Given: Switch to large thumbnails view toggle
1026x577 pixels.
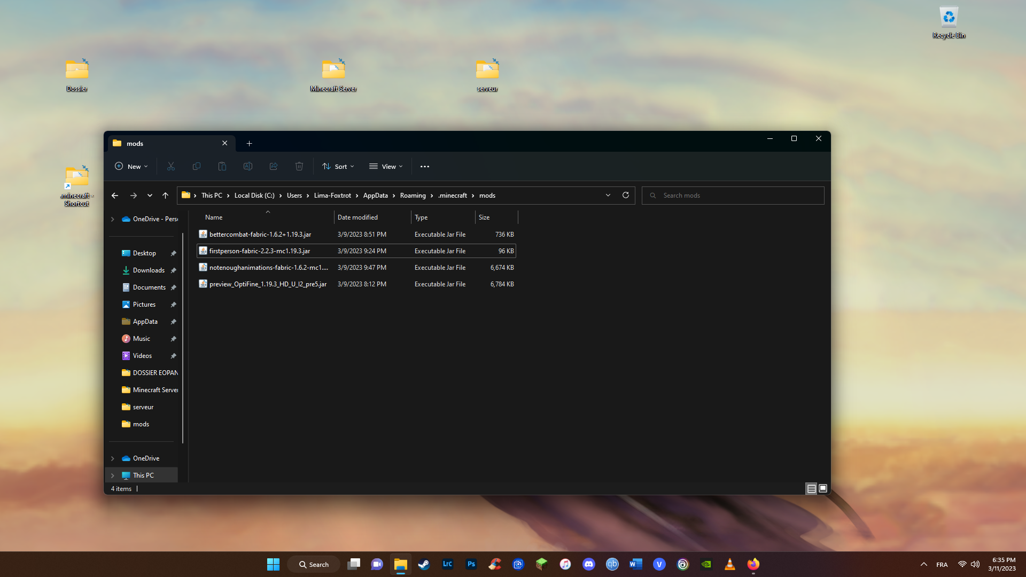Looking at the screenshot, I should coord(823,488).
